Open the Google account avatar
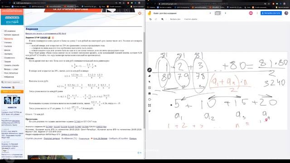 click(286, 13)
